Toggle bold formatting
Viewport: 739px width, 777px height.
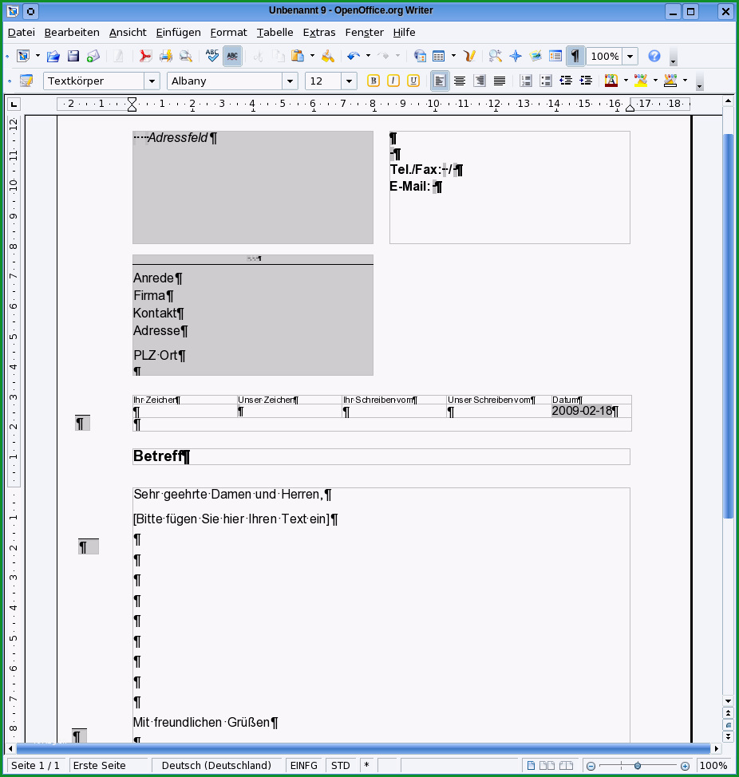pos(373,81)
